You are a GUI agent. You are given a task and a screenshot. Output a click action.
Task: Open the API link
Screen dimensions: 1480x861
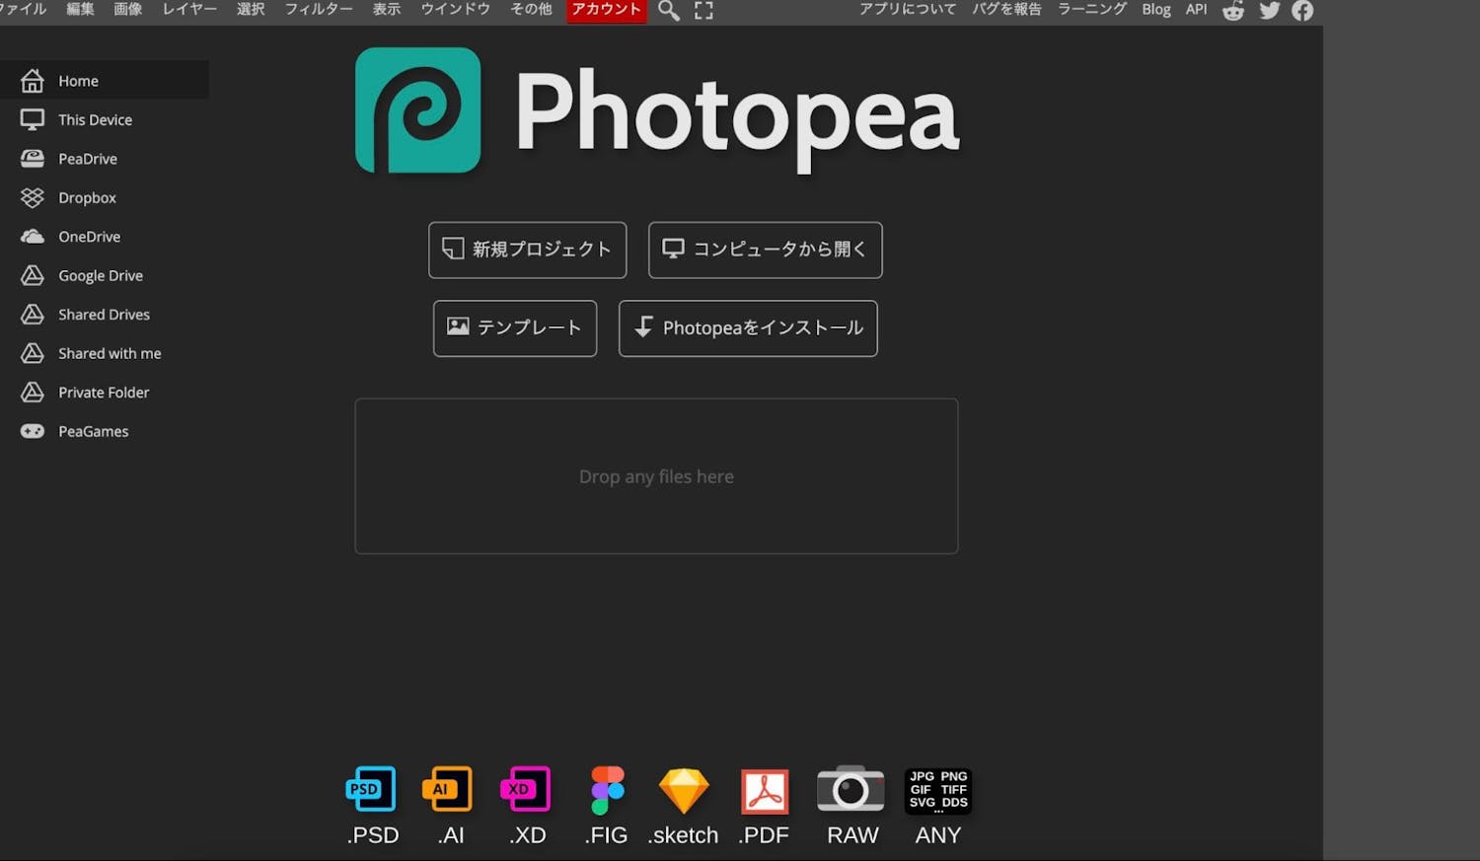click(x=1197, y=9)
